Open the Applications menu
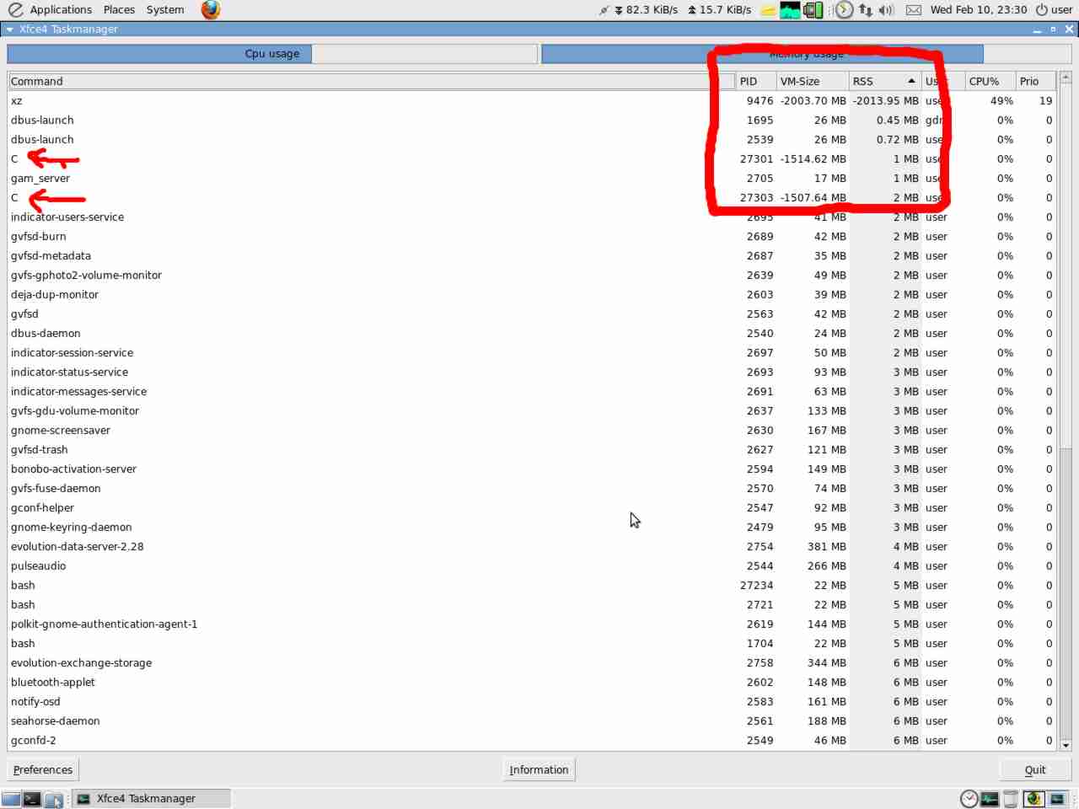The height and width of the screenshot is (809, 1079). (60, 10)
